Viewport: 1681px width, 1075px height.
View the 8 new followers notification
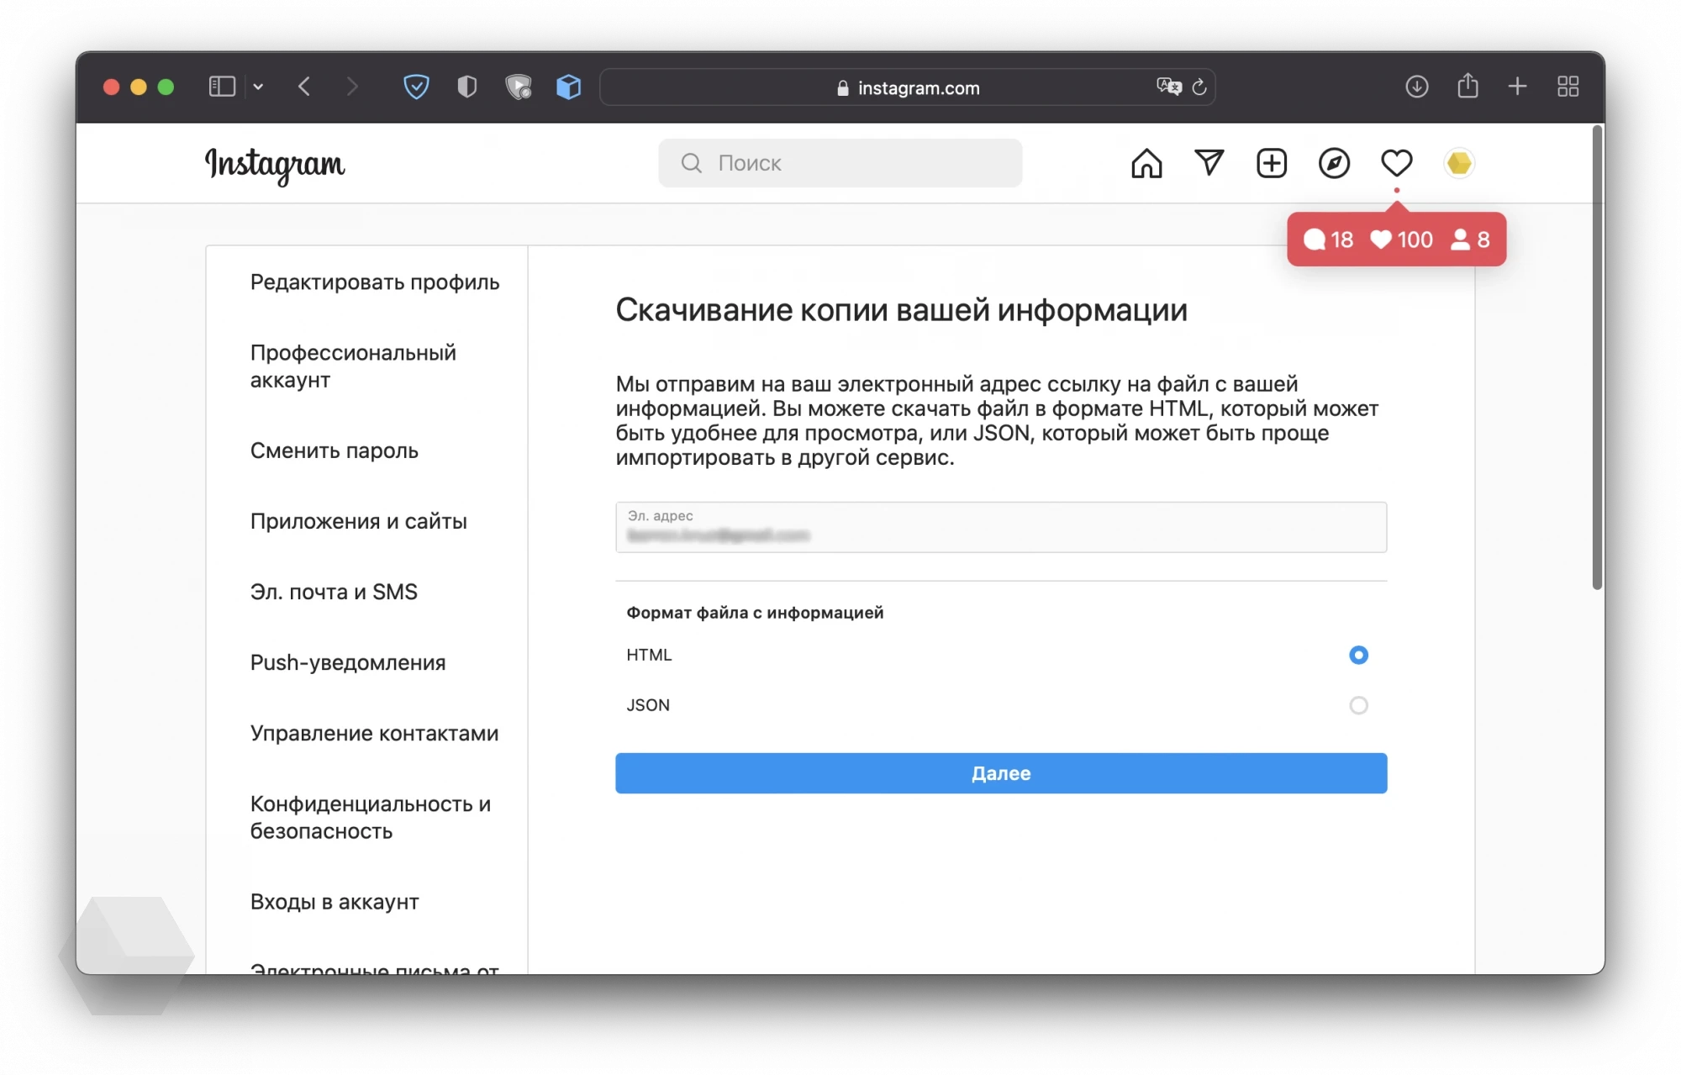(x=1470, y=240)
